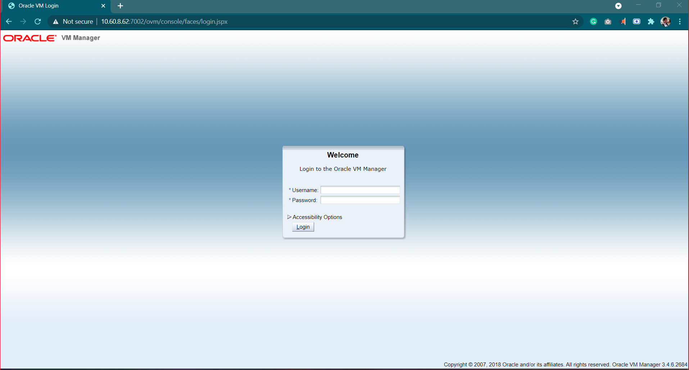Click the address bar URL
689x370 pixels.
tap(164, 22)
